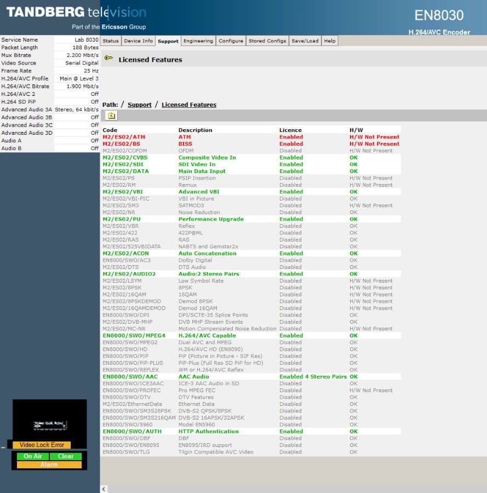Click the Auto Concatenation description
487x493 pixels.
click(x=207, y=254)
